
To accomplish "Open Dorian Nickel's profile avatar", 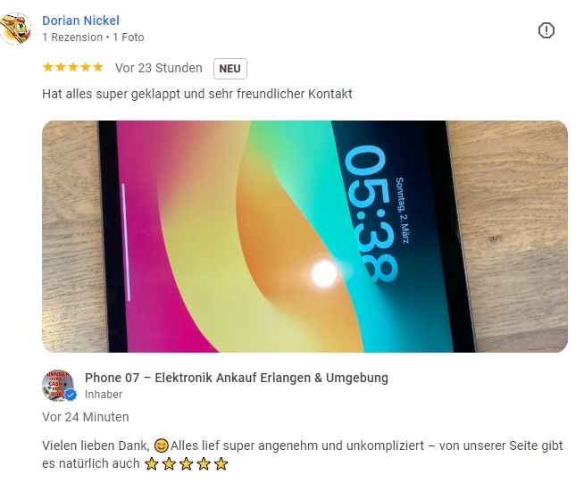I will pos(15,29).
